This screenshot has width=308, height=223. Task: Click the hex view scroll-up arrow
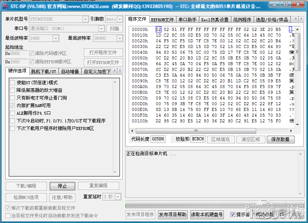coord(297,29)
